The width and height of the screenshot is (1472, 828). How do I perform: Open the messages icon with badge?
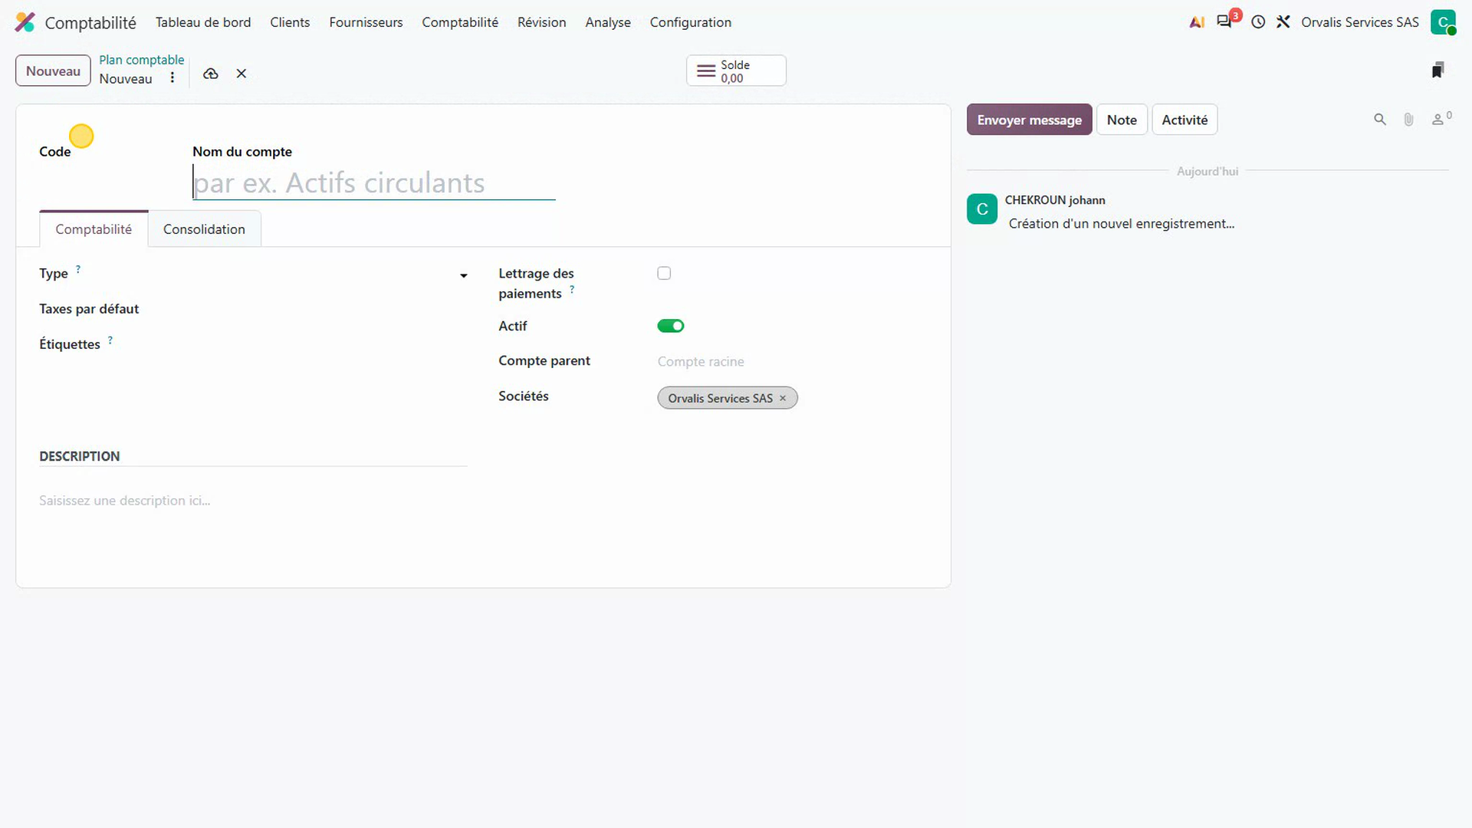tap(1225, 21)
